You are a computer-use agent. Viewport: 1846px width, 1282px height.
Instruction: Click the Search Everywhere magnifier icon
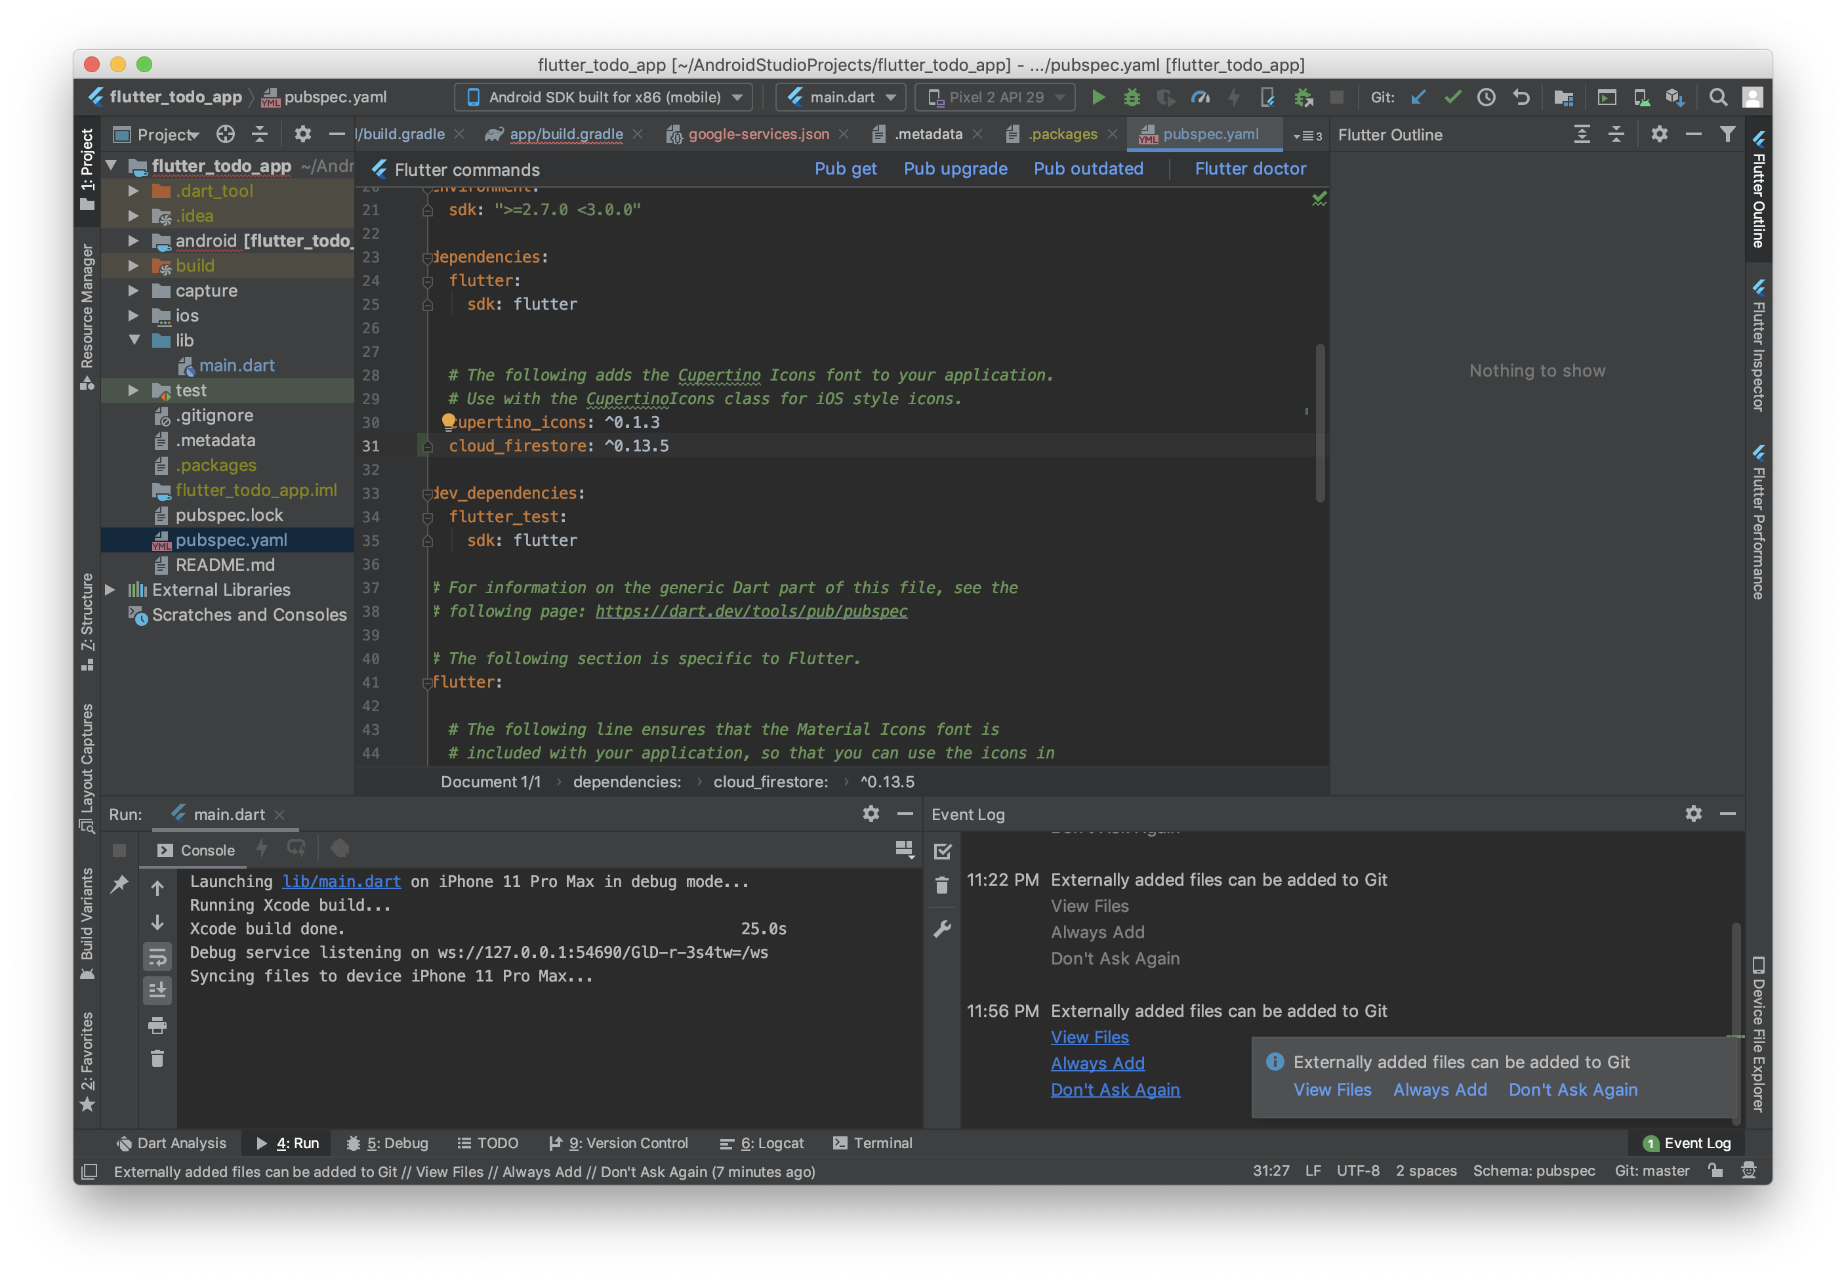click(x=1717, y=97)
